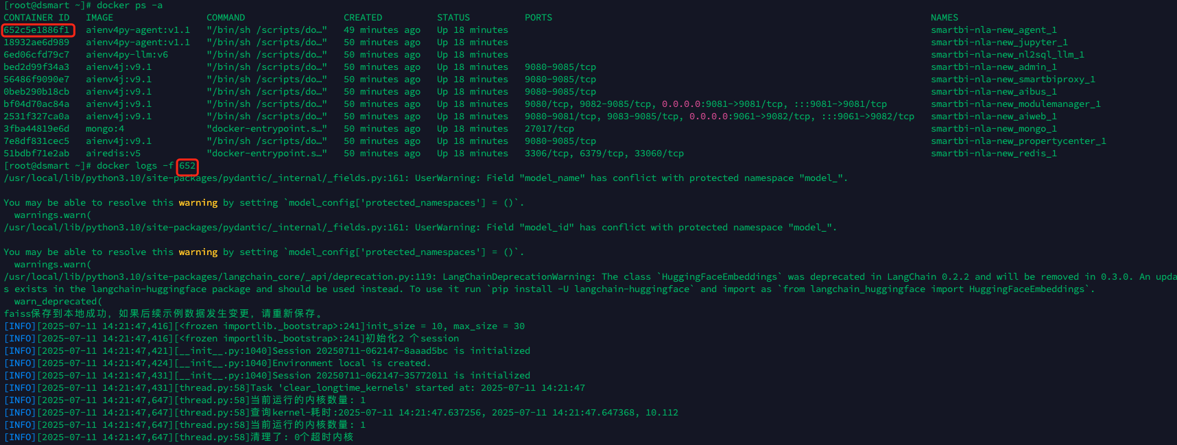Click the smartbi-nla-new_redis_1 name
1177x445 pixels.
click(x=994, y=154)
